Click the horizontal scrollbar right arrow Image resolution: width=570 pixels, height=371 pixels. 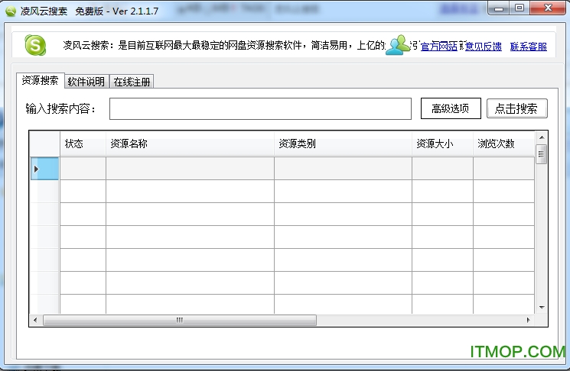tap(529, 320)
